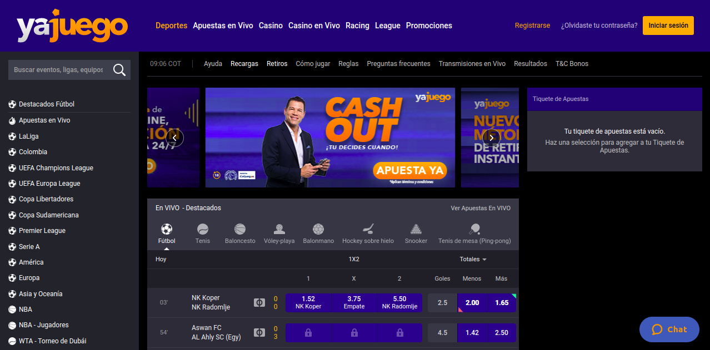Image resolution: width=710 pixels, height=350 pixels.
Task: Choose the Hockey sobre hielo icon
Action: (368, 229)
